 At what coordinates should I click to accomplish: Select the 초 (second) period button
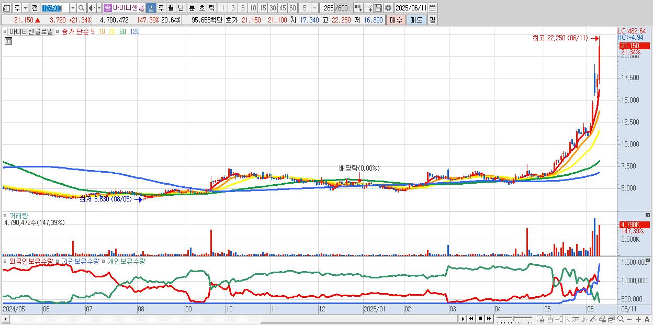click(201, 8)
